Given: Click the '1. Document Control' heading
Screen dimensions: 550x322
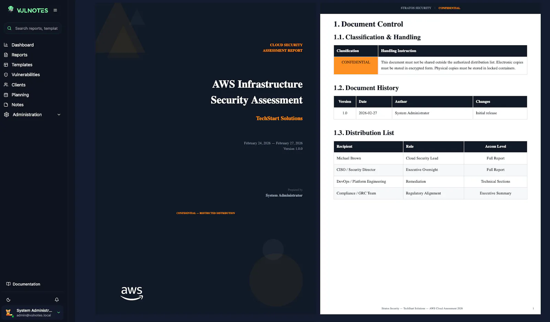Looking at the screenshot, I should pos(368,24).
